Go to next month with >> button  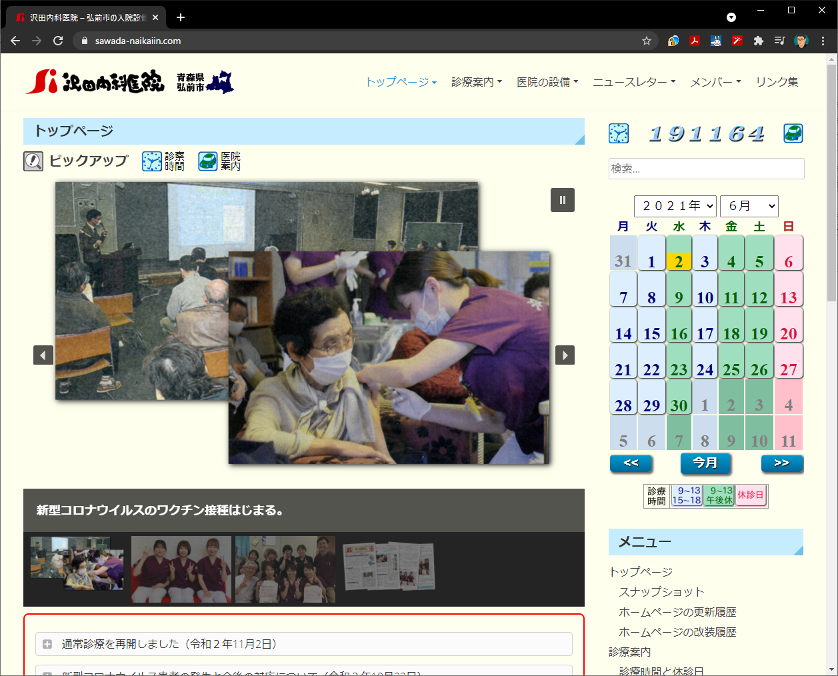click(x=782, y=463)
